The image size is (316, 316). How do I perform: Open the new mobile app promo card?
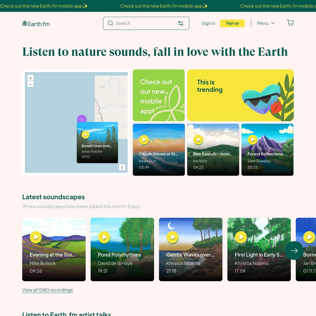click(x=159, y=95)
